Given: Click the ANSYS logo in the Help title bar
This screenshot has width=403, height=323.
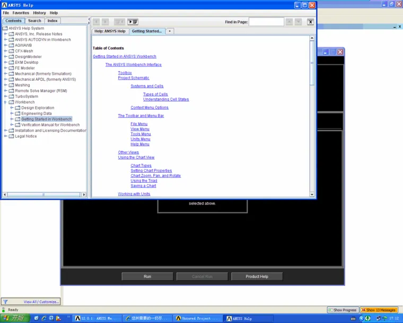Looking at the screenshot, I should pos(4,5).
